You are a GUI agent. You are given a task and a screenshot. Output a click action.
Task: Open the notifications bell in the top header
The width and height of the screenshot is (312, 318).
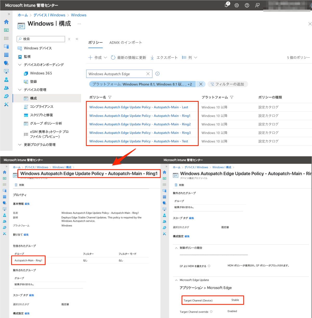[227, 5]
